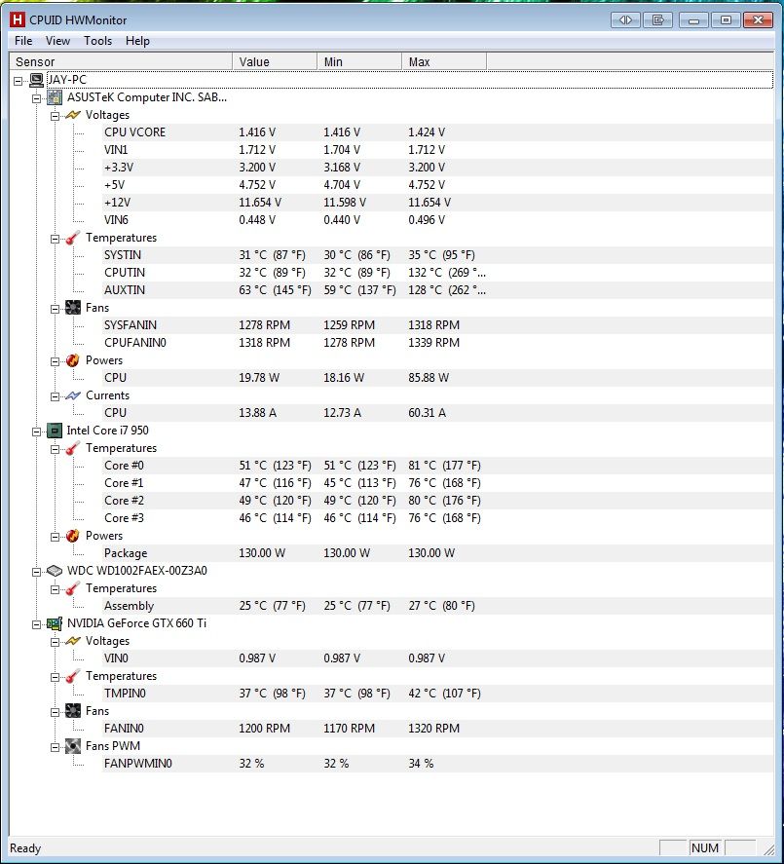Click the Value column header
The image size is (784, 864).
click(275, 61)
